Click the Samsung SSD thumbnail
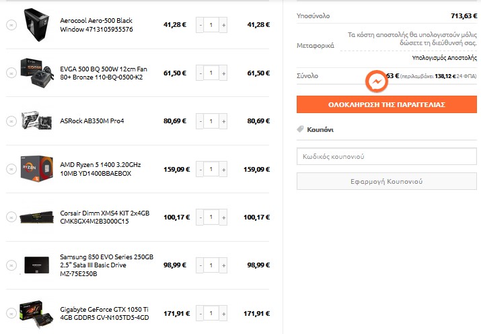Image resolution: width=481 pixels, height=334 pixels. pos(36,265)
